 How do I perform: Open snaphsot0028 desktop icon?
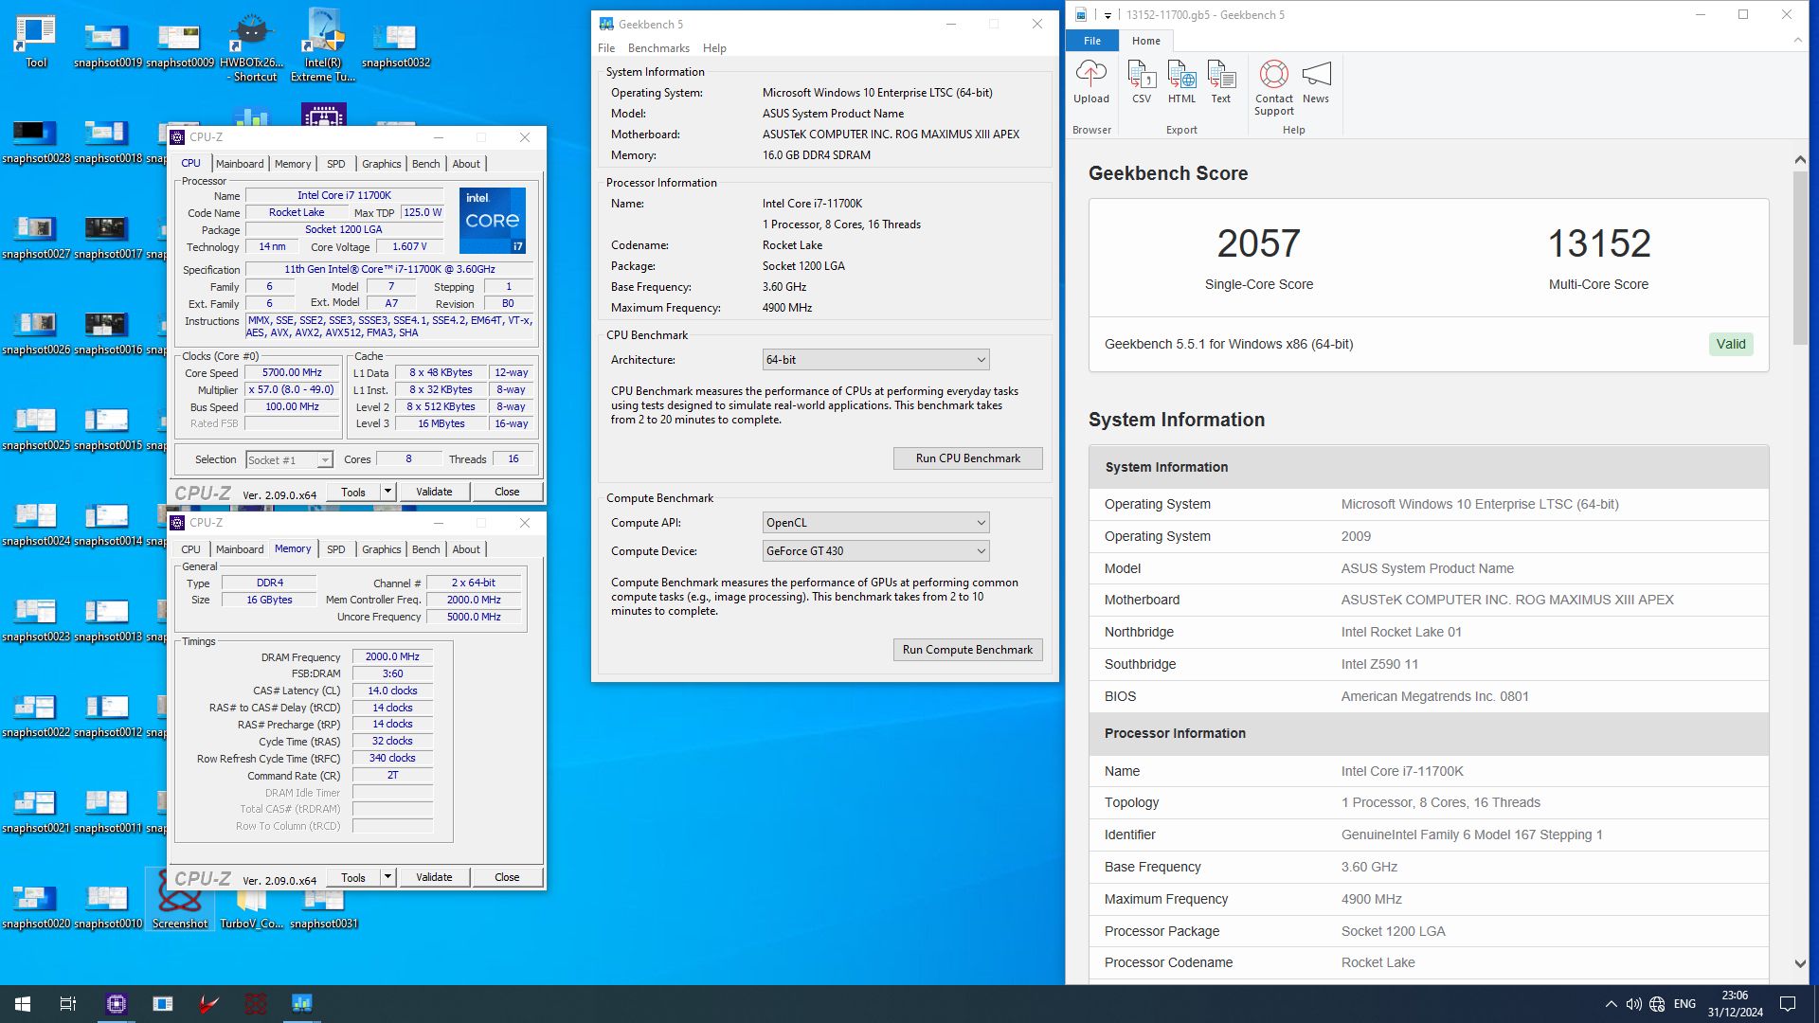35,140
